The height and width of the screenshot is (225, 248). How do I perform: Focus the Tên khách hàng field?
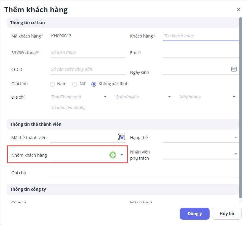201,36
